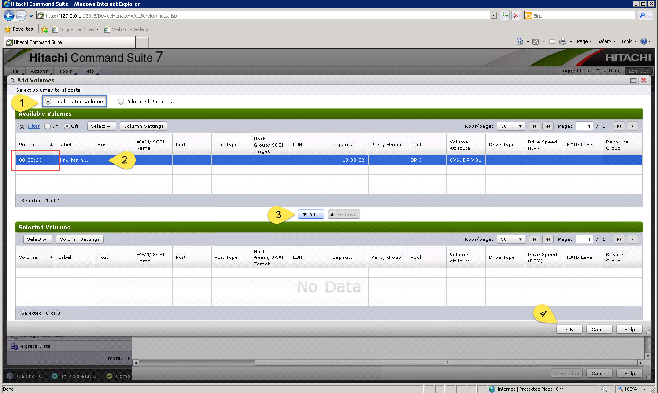Screen dimensions: 658x393
Task: Confirm dialog with OK button
Action: click(569, 329)
